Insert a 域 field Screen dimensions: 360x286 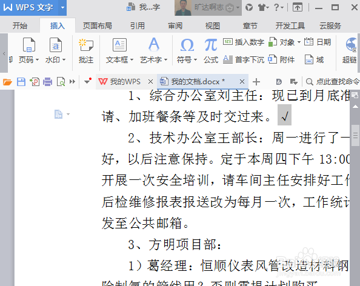point(314,59)
